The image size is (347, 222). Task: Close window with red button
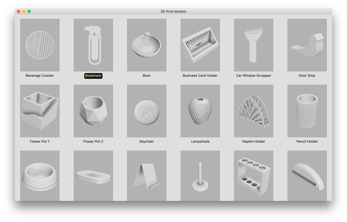coord(19,12)
